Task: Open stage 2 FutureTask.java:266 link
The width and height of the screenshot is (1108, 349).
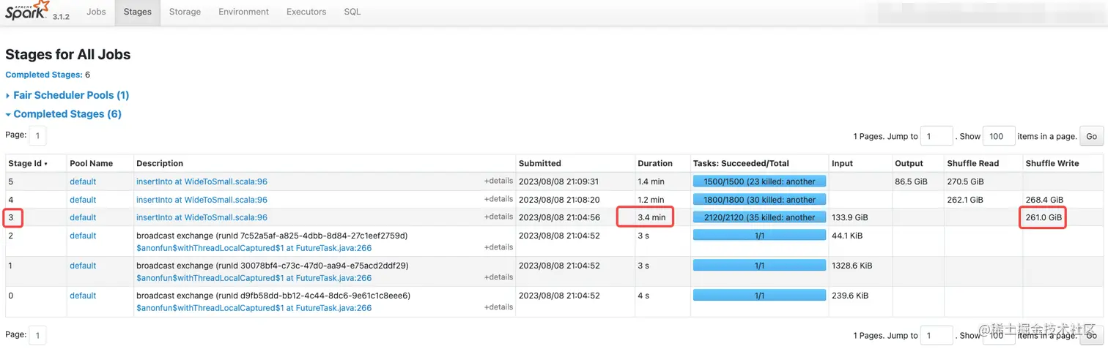Action: [254, 248]
